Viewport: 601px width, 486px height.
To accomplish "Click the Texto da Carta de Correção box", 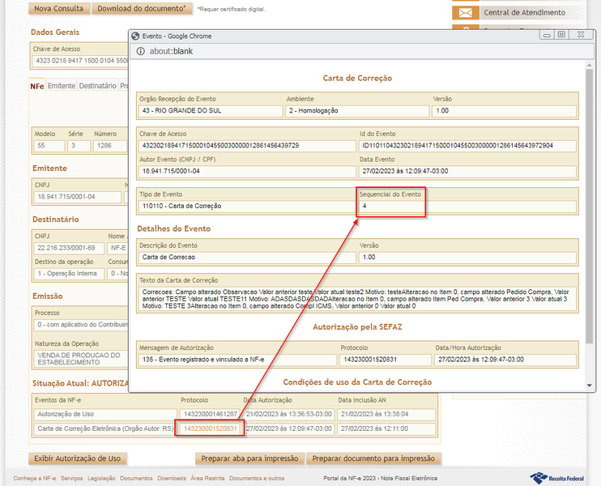I will (357, 299).
